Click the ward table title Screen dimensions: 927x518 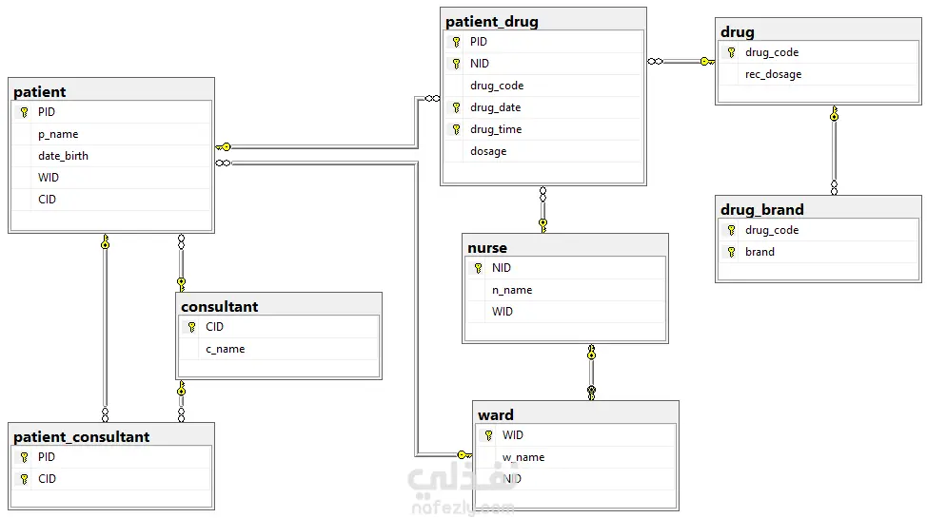tap(496, 414)
